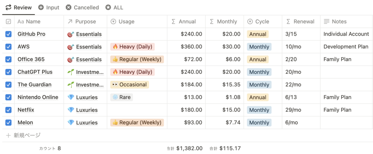Click the arrow icon in Purpose column header

click(x=70, y=22)
